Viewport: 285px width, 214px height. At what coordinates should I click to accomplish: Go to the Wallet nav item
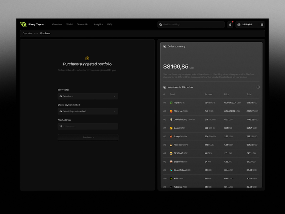69,24
